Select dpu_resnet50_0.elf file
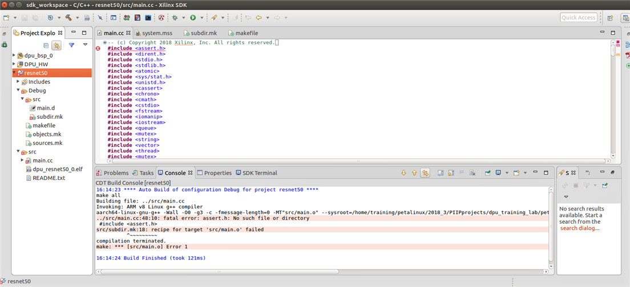The width and height of the screenshot is (630, 287). 54,169
